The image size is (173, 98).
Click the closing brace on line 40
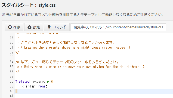[x=16, y=91]
